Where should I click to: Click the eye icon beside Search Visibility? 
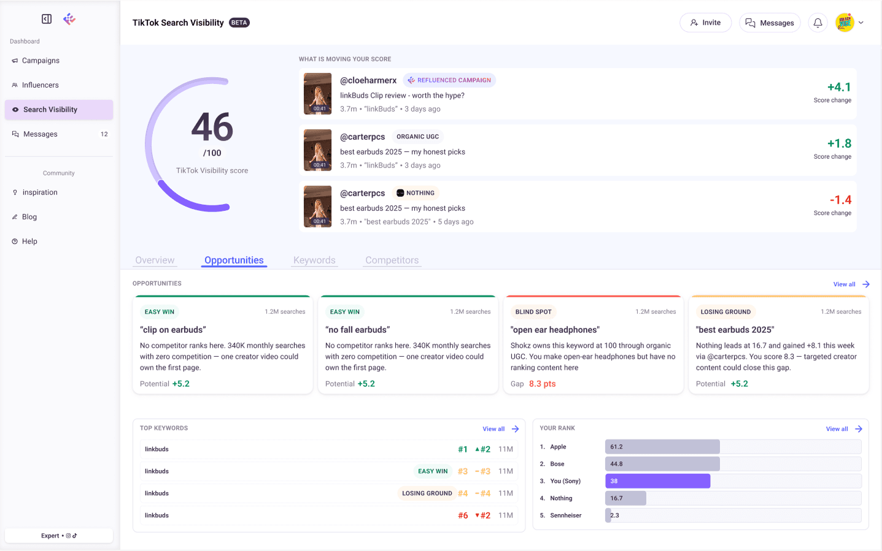(x=15, y=110)
